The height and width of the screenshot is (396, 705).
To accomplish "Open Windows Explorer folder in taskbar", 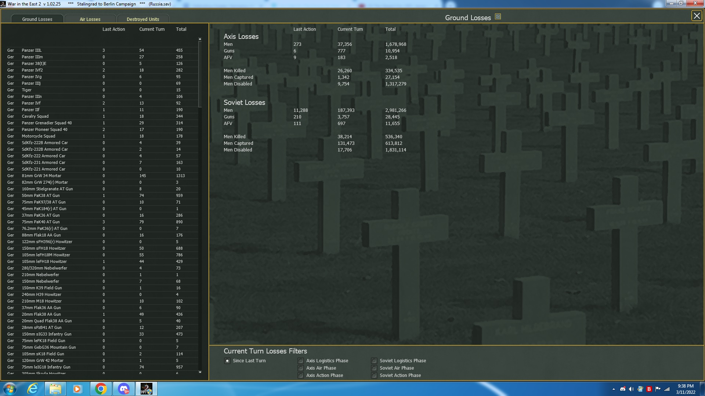I will (x=55, y=389).
